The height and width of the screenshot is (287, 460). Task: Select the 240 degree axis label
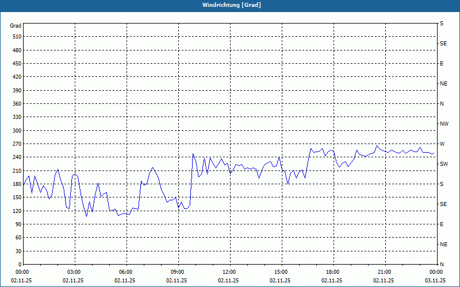click(x=17, y=157)
